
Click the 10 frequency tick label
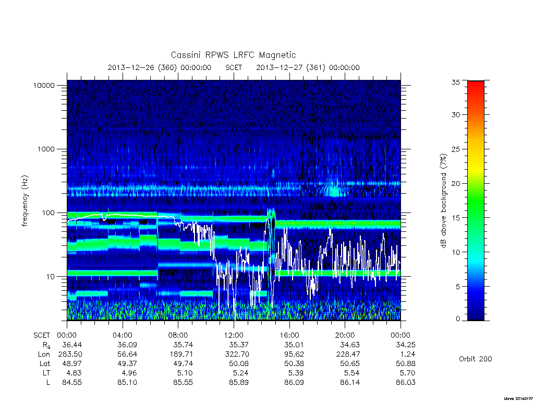[x=51, y=277]
